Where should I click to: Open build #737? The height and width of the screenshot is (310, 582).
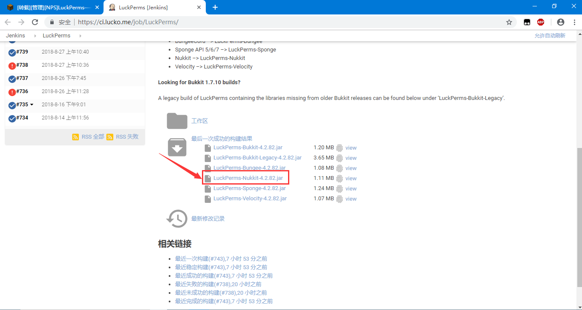[22, 78]
